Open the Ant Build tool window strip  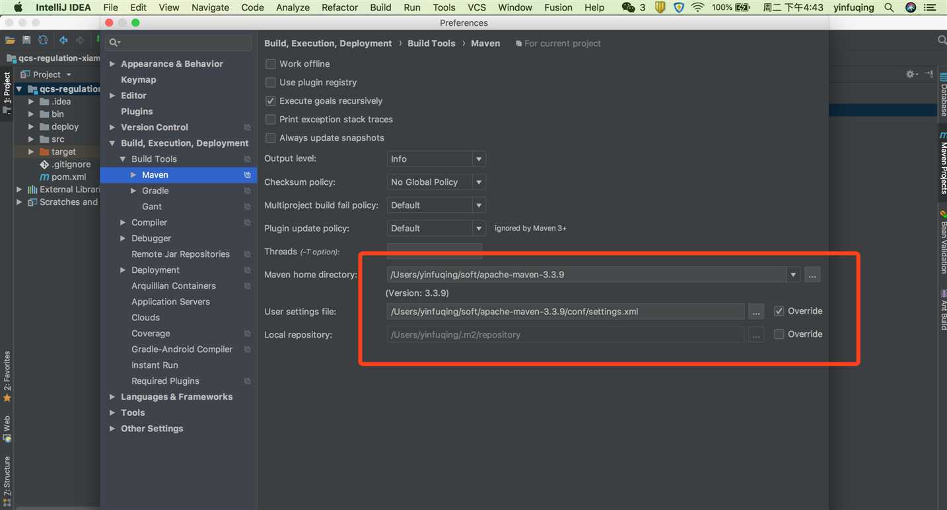(942, 310)
